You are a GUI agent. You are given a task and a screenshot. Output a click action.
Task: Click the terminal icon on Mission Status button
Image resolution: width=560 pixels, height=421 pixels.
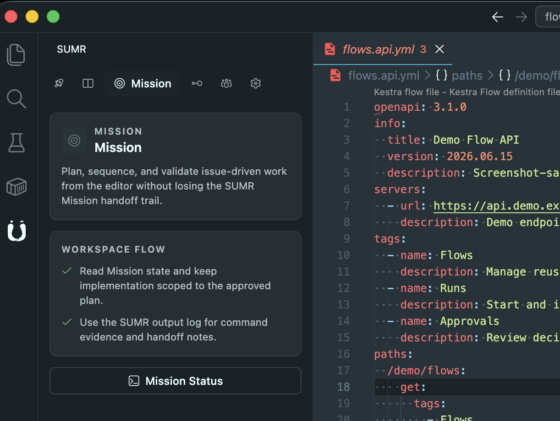134,381
